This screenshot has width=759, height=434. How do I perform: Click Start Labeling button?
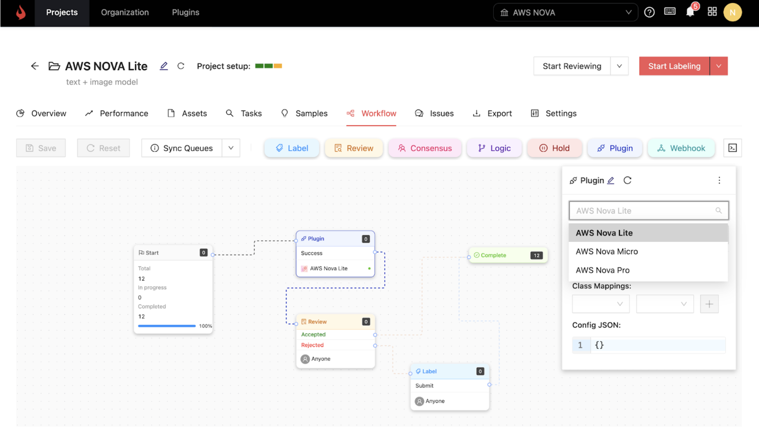pos(674,66)
